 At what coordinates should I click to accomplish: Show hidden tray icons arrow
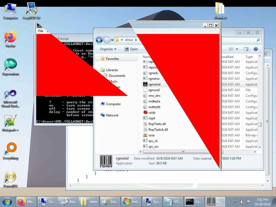[x=229, y=202]
